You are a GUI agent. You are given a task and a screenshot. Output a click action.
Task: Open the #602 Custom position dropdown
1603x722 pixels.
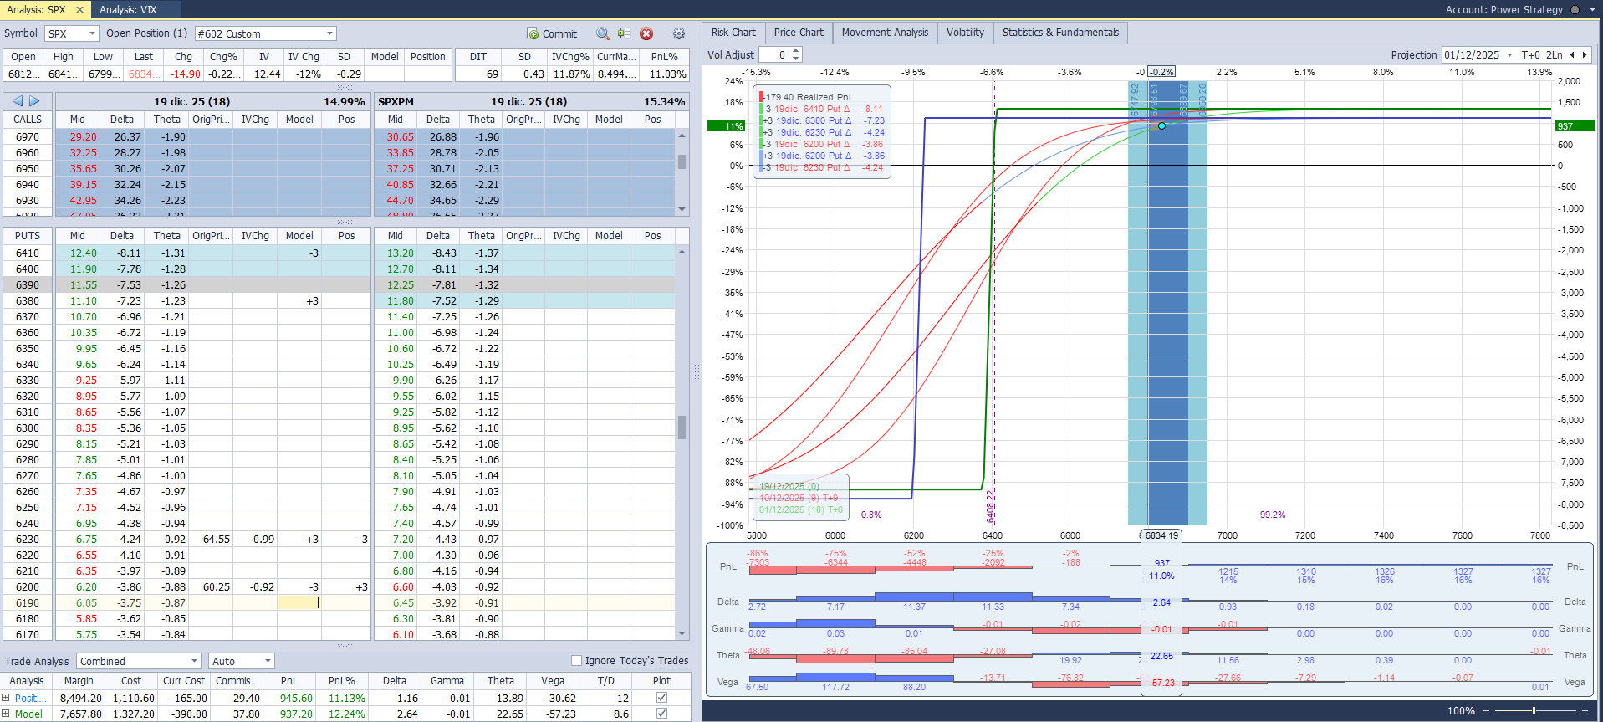pyautogui.click(x=329, y=33)
